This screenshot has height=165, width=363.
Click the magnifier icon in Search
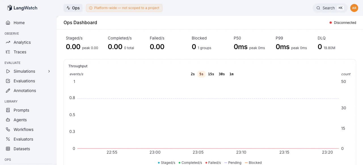318,8
